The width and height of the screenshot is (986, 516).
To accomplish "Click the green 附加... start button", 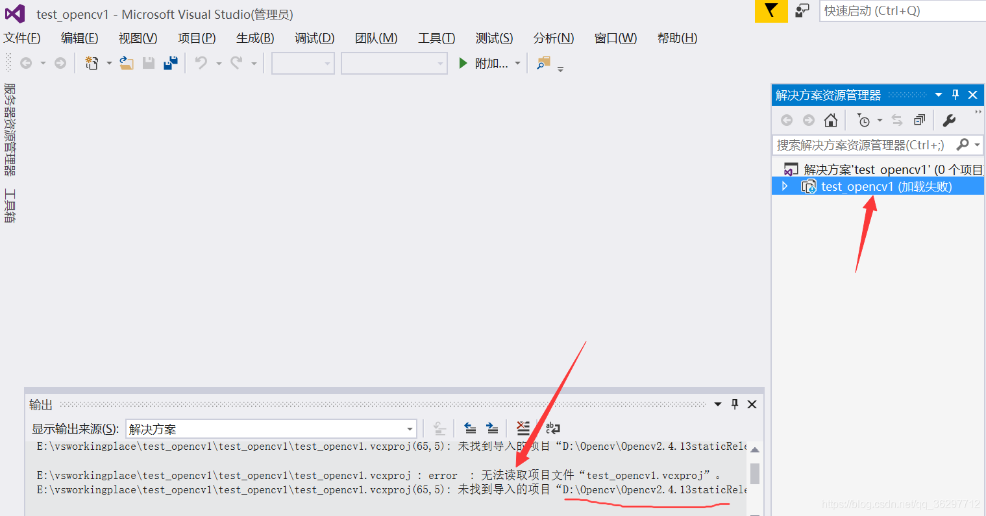I will tap(483, 64).
